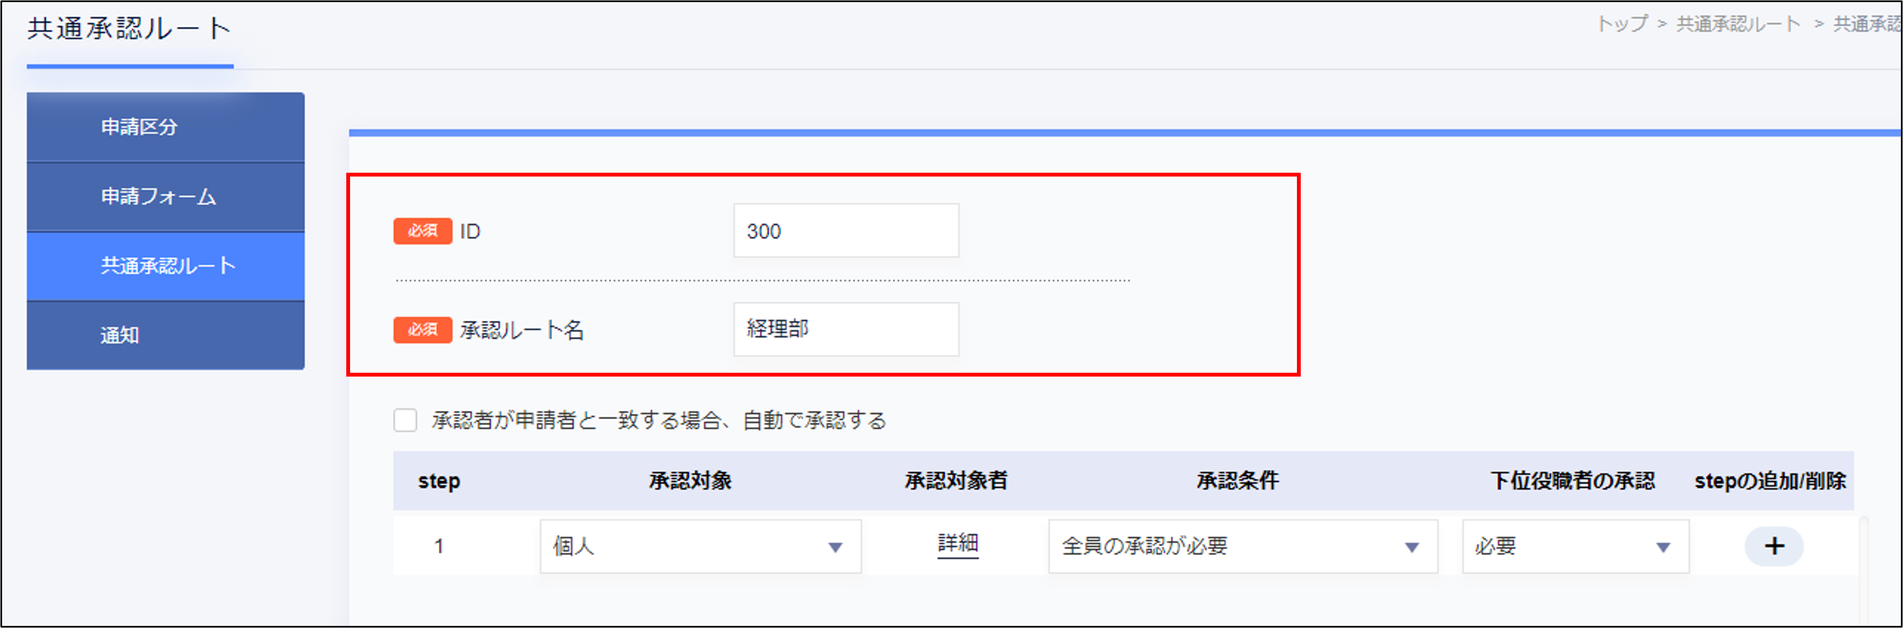Screen dimensions: 1903x628
Task: Select 申請フォーム in the side menu
Action: point(166,196)
